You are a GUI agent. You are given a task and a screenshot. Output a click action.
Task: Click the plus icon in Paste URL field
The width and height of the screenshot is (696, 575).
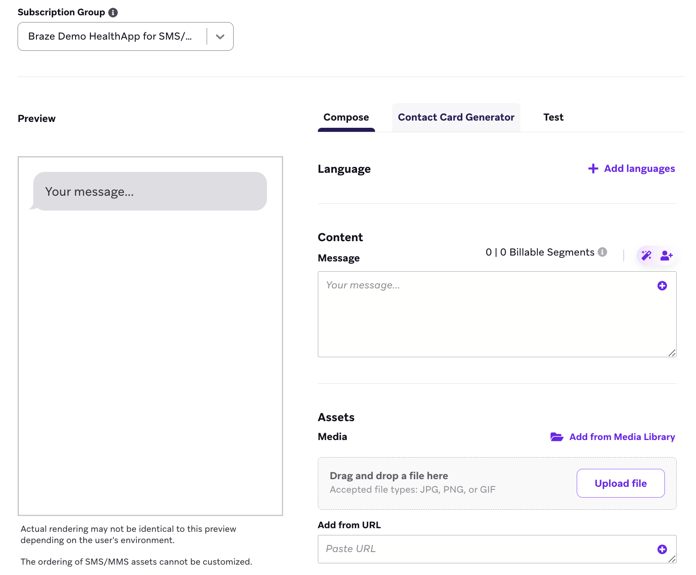point(662,549)
